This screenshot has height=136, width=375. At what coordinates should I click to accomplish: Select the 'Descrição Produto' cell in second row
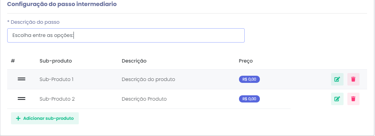(x=144, y=99)
